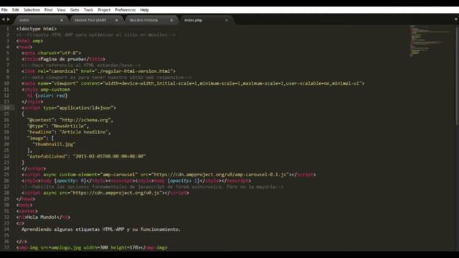Screen dimensions: 459x258
Task: Close the index.php tab
Action: click(x=227, y=20)
